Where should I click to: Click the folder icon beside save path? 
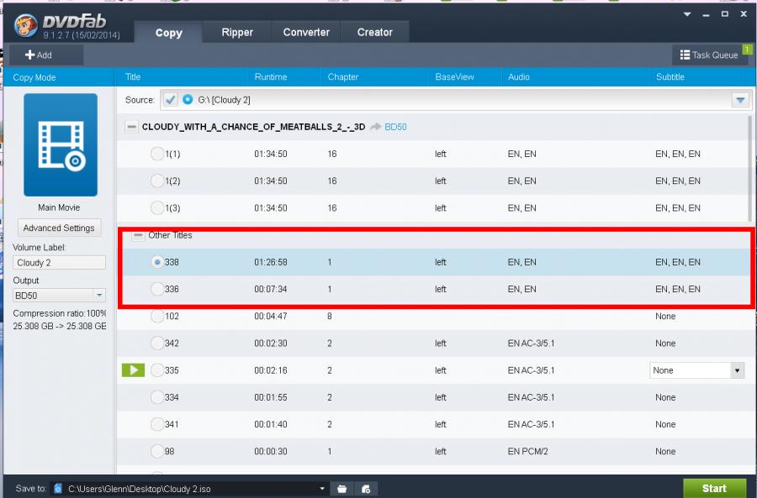[342, 488]
